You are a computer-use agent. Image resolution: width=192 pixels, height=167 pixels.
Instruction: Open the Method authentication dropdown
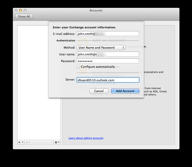pyautogui.click(x=101, y=47)
